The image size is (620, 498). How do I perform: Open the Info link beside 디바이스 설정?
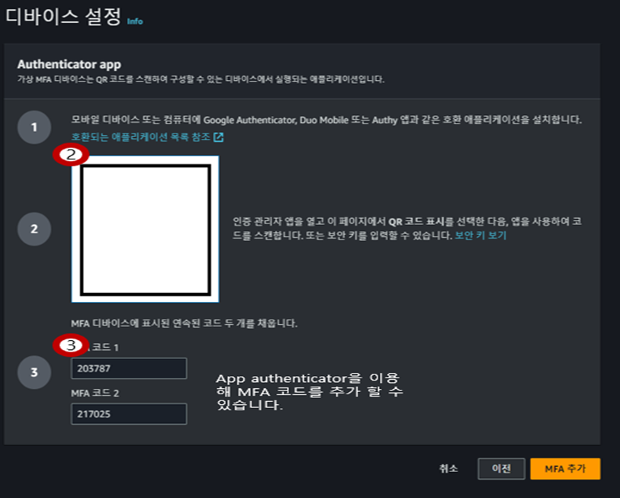point(135,21)
